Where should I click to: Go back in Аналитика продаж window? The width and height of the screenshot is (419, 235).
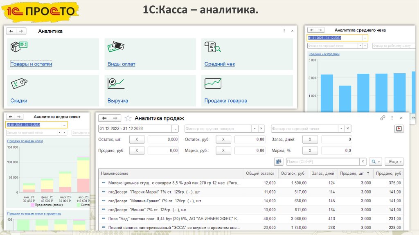pyautogui.click(x=104, y=118)
